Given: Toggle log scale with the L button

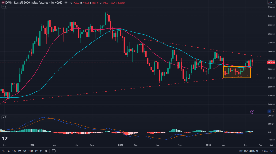Looking at the screenshot, I should (273, 111).
